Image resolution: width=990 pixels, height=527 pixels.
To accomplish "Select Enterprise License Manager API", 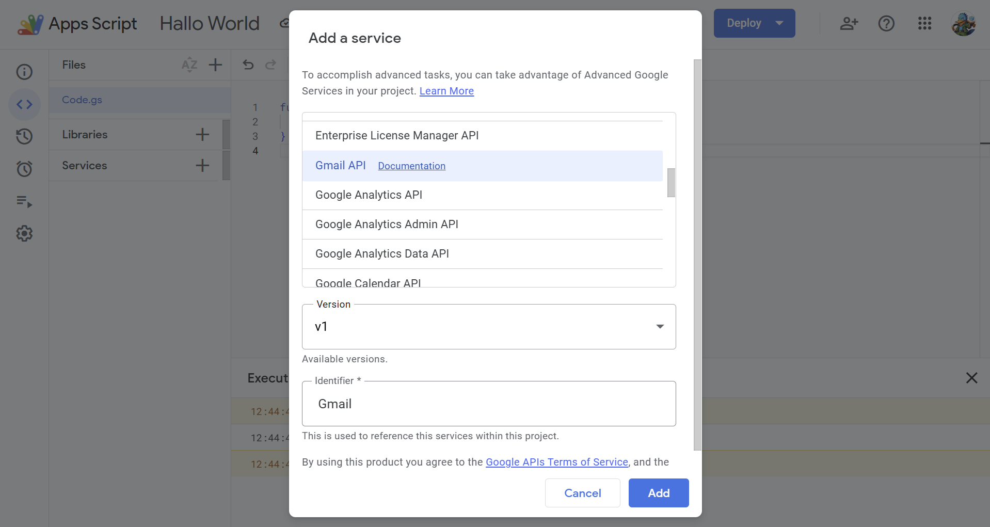I will [482, 136].
